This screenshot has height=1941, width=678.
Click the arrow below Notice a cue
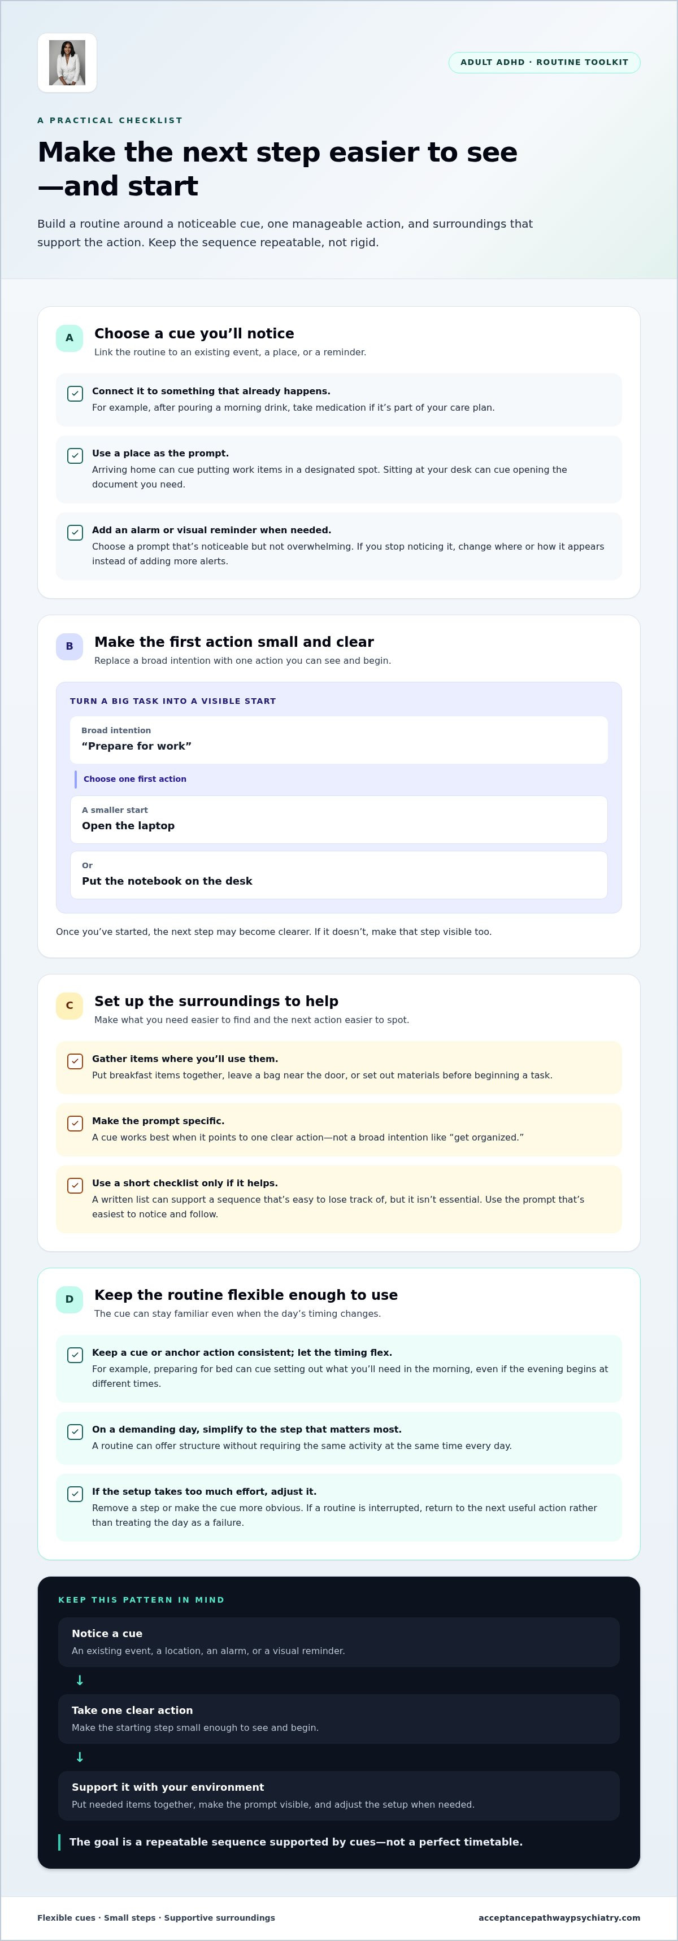point(80,1681)
